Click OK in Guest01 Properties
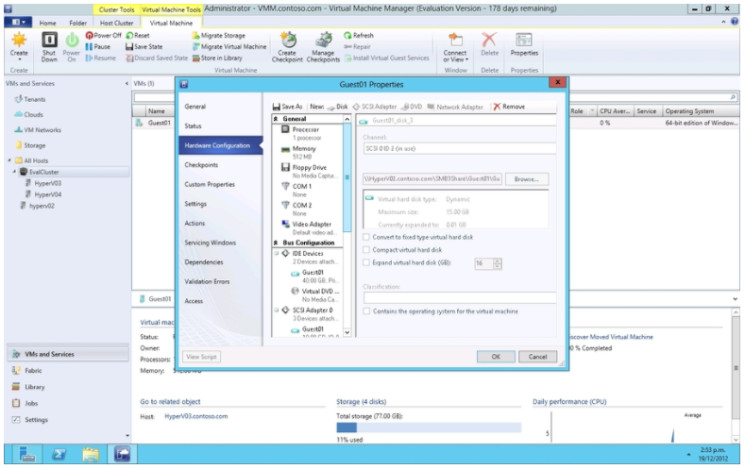745x469 pixels. coord(496,357)
